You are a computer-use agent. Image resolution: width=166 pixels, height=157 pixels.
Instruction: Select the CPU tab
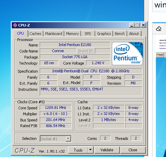click(20, 33)
